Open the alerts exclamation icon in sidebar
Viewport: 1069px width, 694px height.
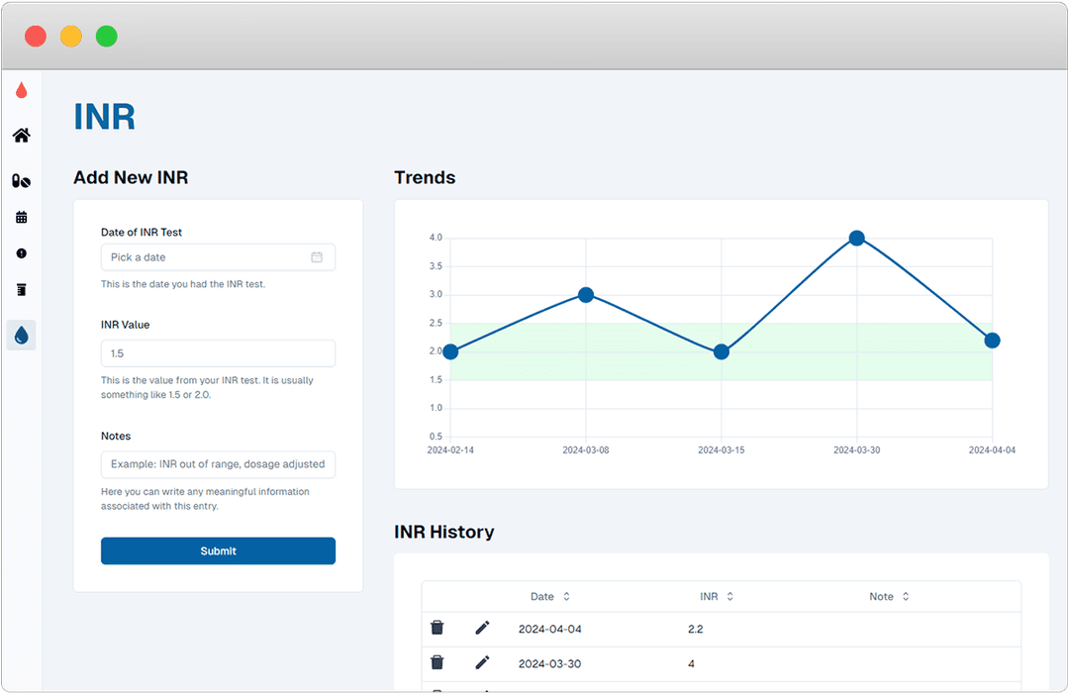21,253
